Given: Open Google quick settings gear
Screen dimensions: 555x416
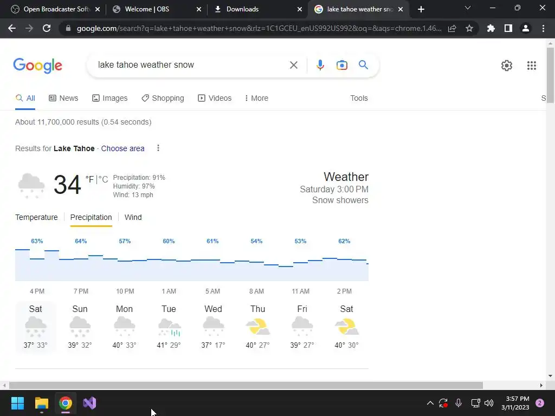Looking at the screenshot, I should point(507,66).
